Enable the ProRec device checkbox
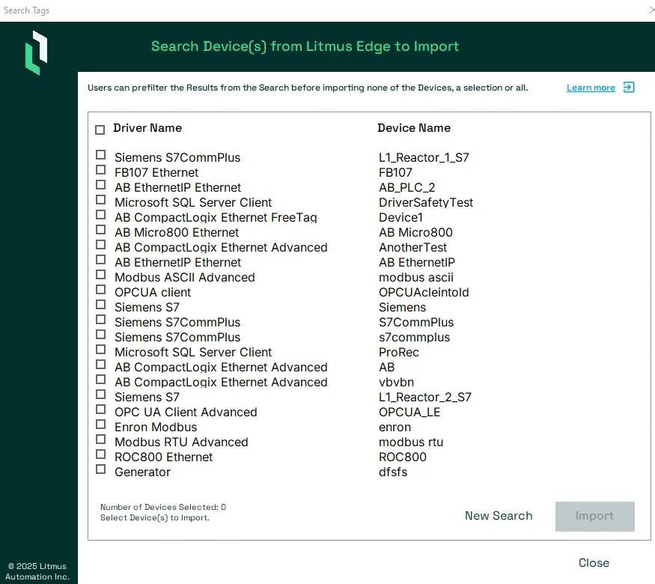The height and width of the screenshot is (584, 655). coord(100,350)
